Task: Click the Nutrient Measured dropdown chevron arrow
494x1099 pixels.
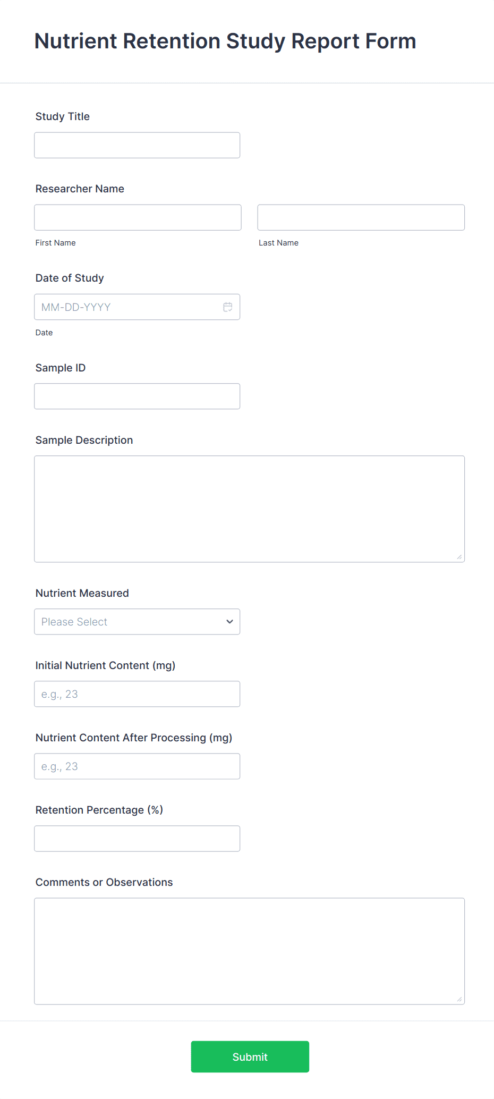Action: click(229, 622)
